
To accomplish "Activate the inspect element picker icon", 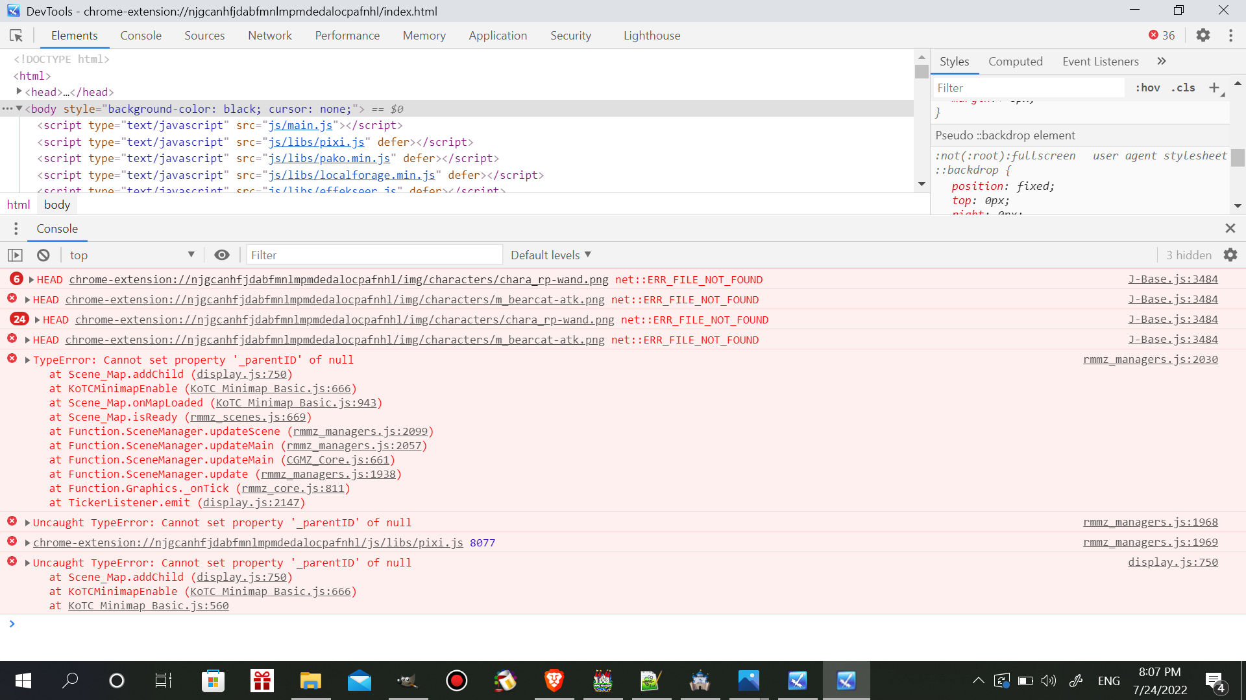I will [x=16, y=36].
